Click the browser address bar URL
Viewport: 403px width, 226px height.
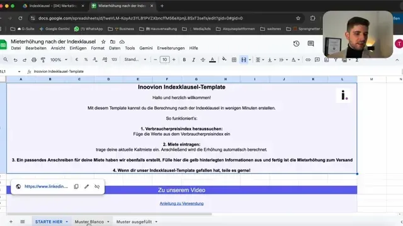pyautogui.click(x=140, y=18)
